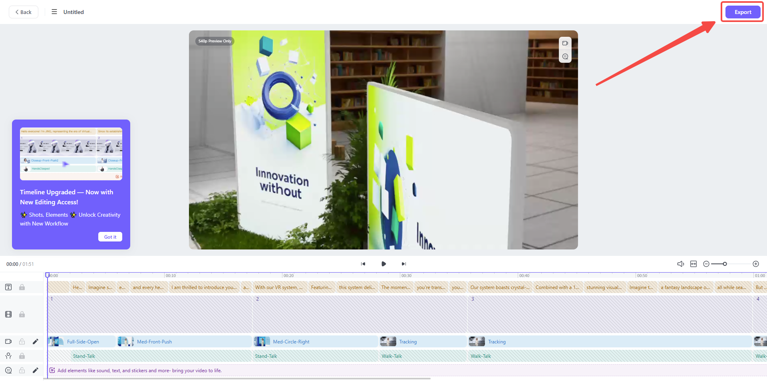Toggle the lock on the camera shot track
The width and height of the screenshot is (767, 381).
[22, 341]
